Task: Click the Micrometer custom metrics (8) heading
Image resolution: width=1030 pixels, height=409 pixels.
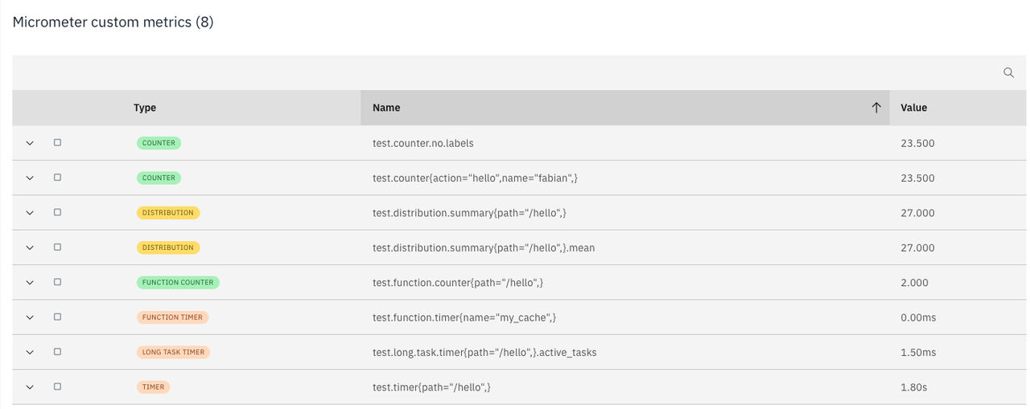Action: [x=113, y=22]
